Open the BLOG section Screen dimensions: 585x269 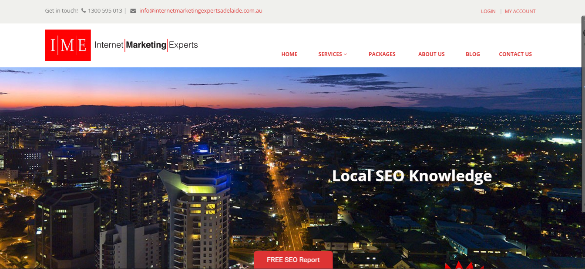coord(473,54)
